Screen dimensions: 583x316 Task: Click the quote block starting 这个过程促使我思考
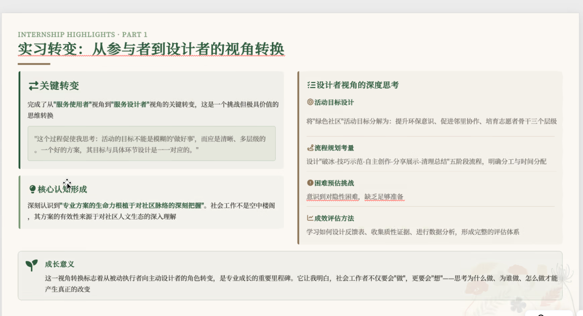(x=151, y=144)
